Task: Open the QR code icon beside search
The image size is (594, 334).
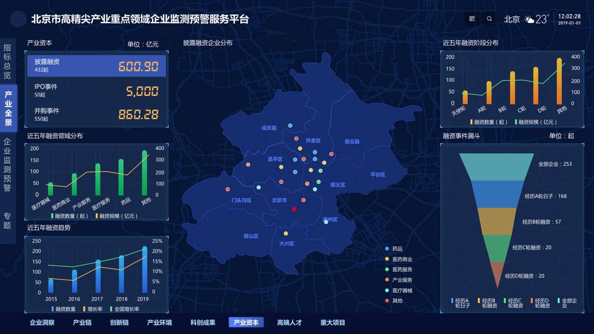Action: (x=472, y=19)
